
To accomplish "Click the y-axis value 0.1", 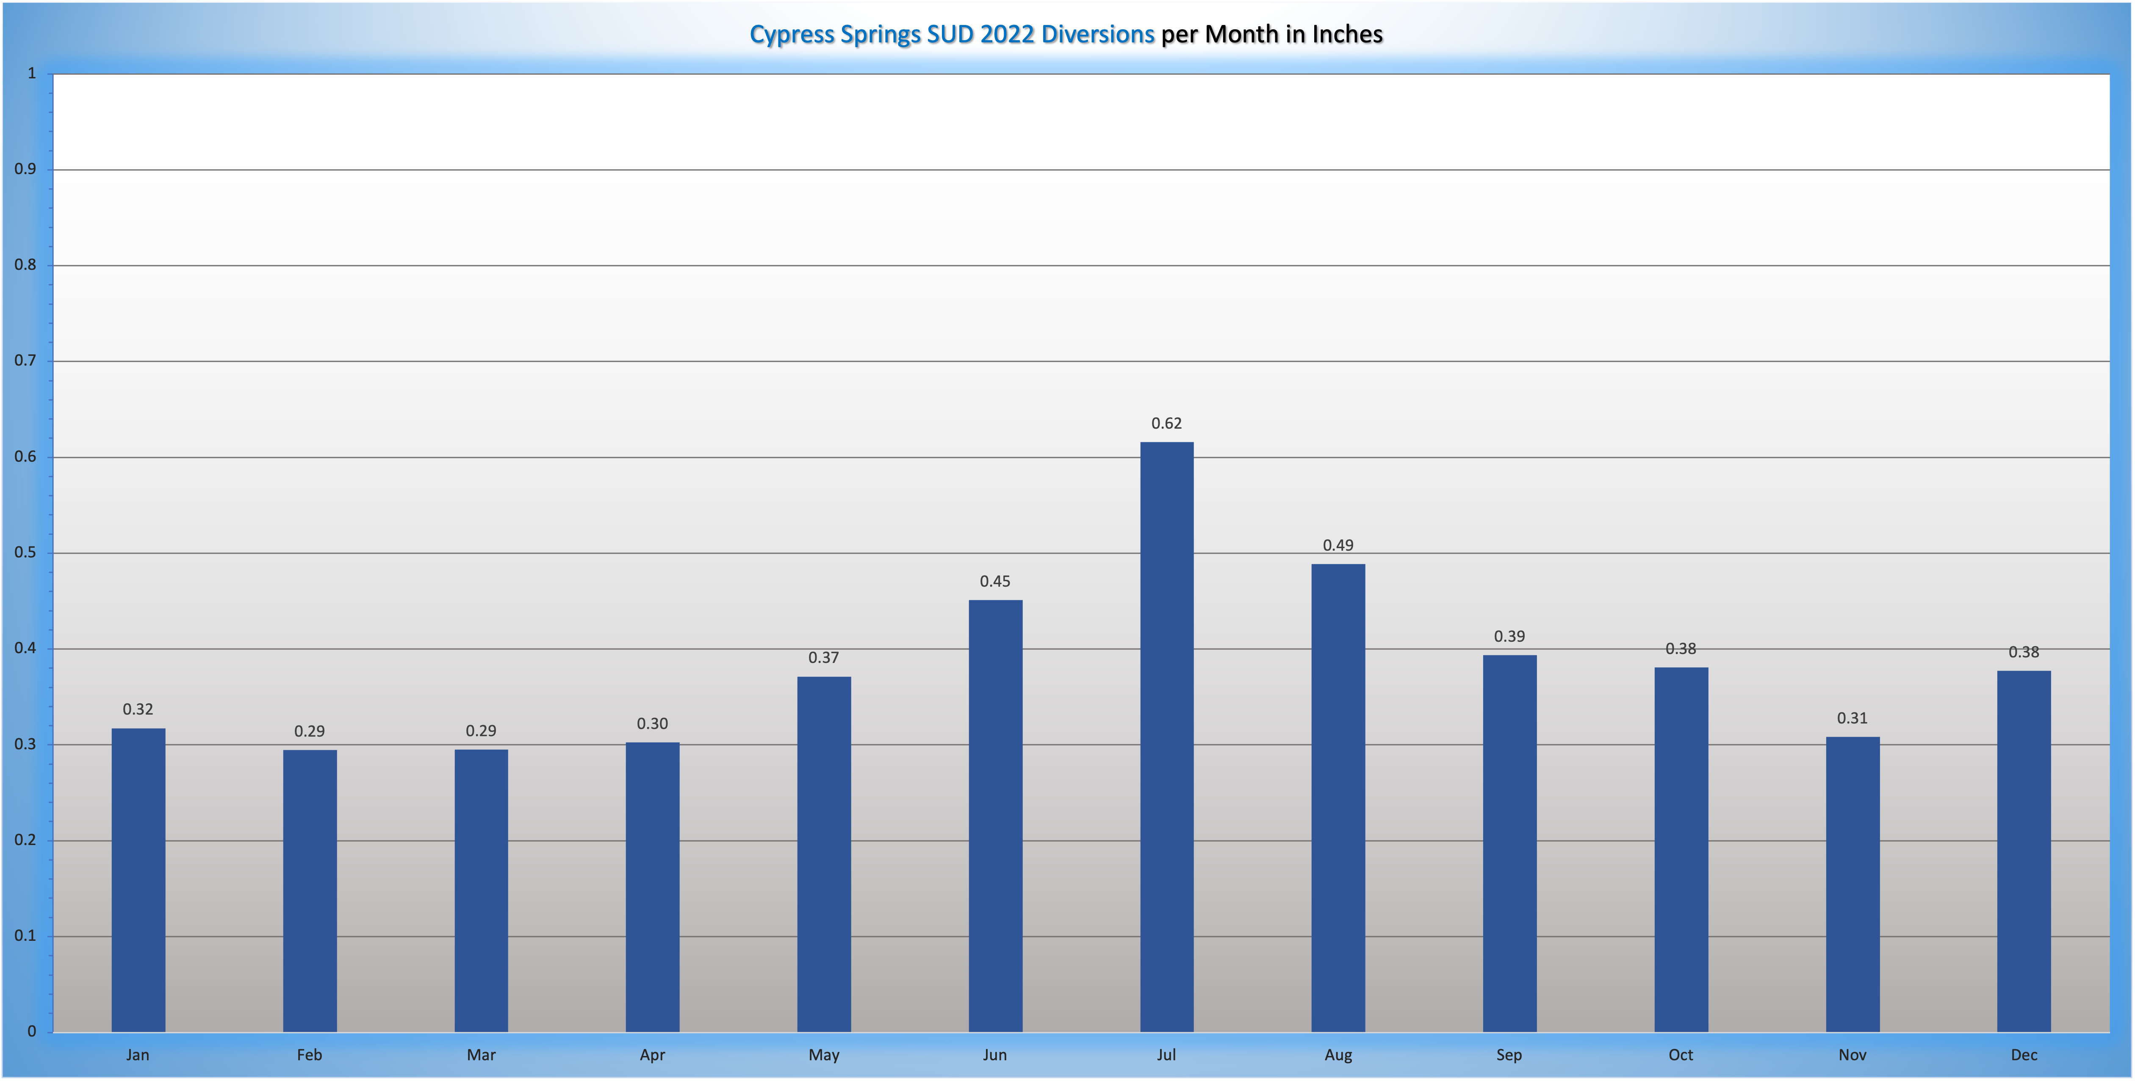I will tap(26, 936).
